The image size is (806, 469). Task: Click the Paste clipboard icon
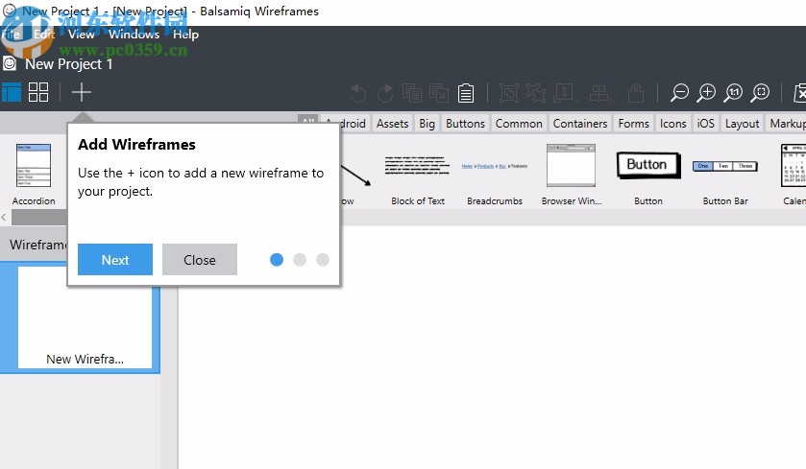(466, 93)
